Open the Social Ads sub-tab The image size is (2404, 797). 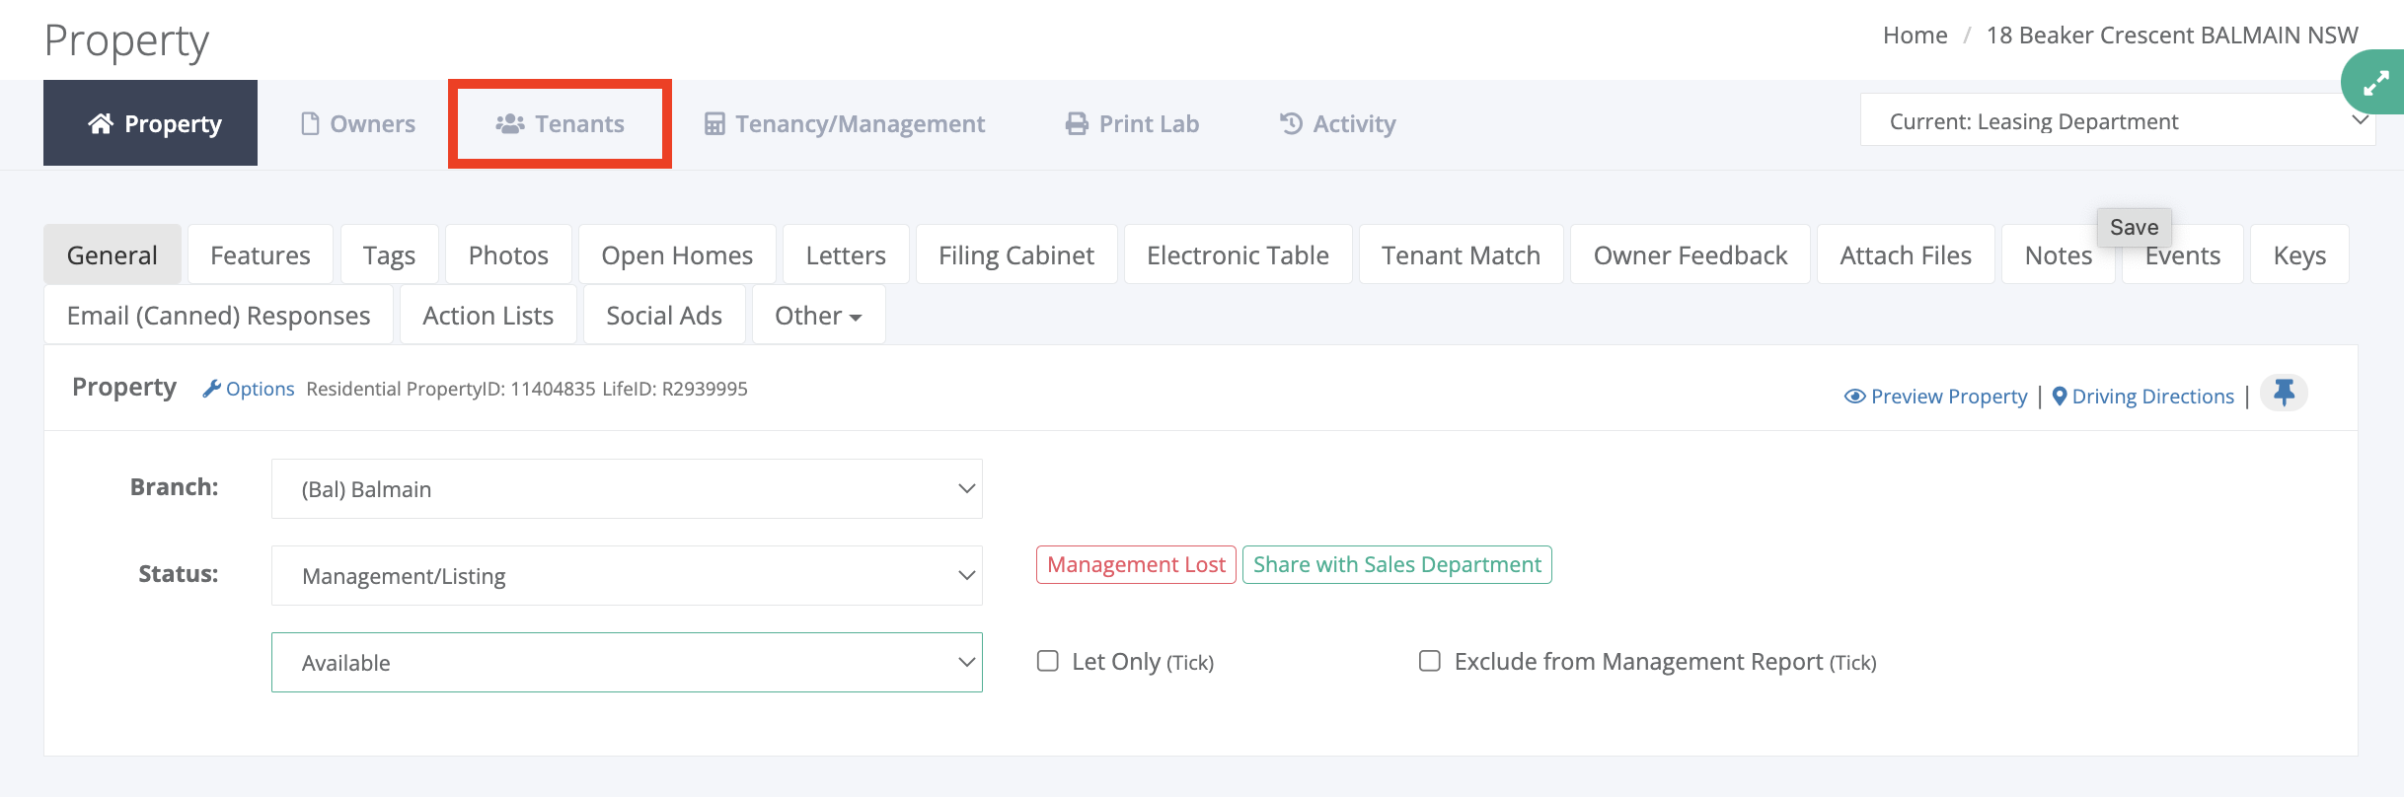664,316
